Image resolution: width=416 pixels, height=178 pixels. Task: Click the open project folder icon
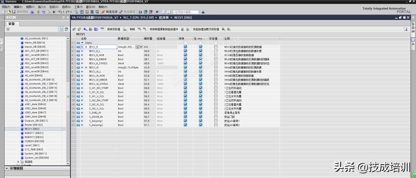click(x=9, y=12)
